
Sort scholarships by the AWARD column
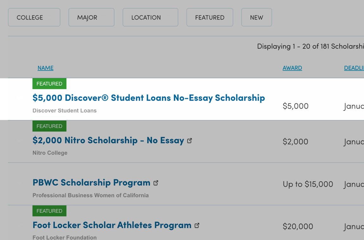pos(292,68)
